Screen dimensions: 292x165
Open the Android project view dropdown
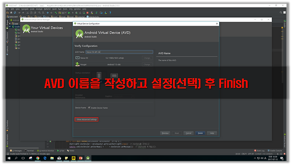click(15, 20)
